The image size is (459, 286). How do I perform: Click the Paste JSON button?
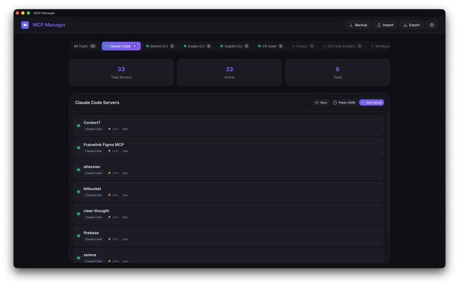point(344,102)
